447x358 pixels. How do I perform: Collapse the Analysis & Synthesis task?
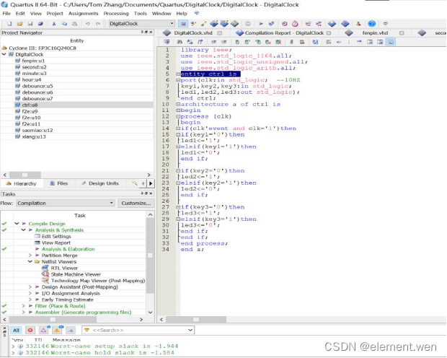click(23, 230)
